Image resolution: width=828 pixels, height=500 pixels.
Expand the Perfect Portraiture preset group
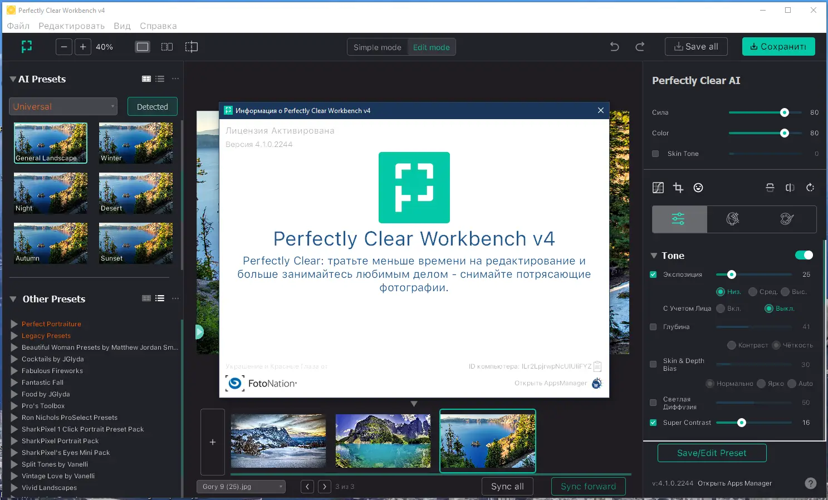coord(14,324)
